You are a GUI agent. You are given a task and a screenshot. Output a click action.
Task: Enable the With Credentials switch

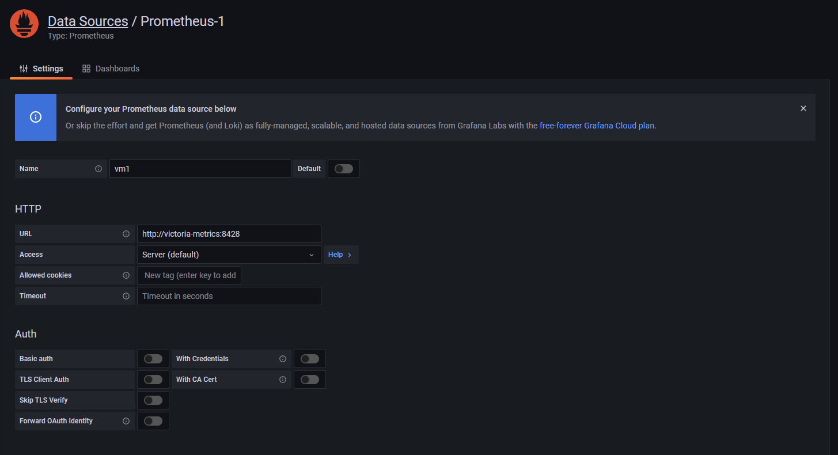coord(310,359)
